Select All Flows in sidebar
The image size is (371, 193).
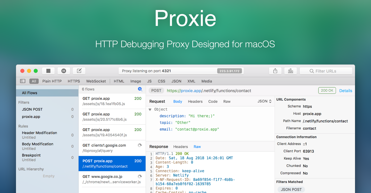coord(47,93)
